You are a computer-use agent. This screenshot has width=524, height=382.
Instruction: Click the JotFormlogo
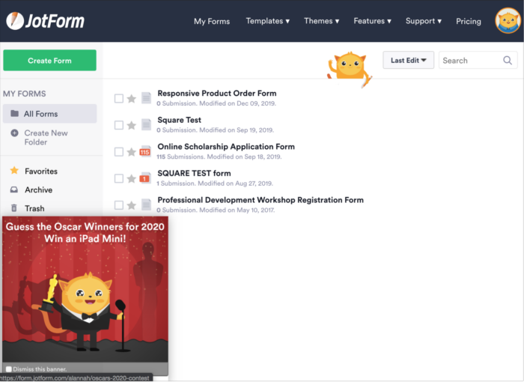coord(45,21)
